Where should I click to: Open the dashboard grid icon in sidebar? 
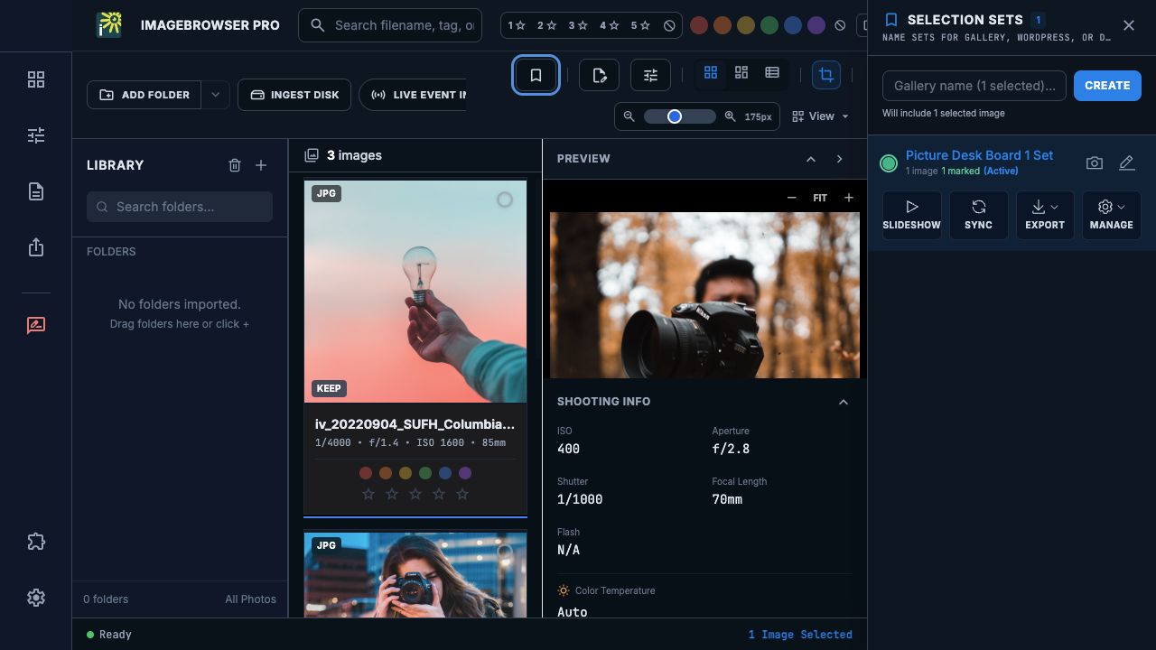coord(36,79)
